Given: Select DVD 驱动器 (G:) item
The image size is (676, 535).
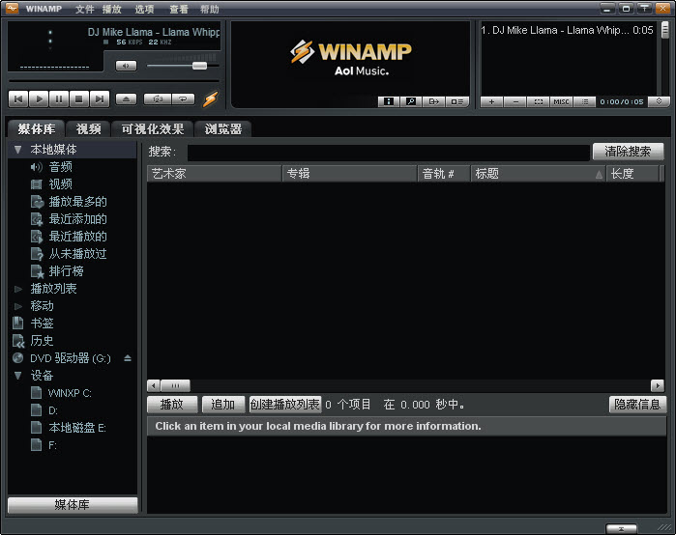Looking at the screenshot, I should tap(71, 358).
